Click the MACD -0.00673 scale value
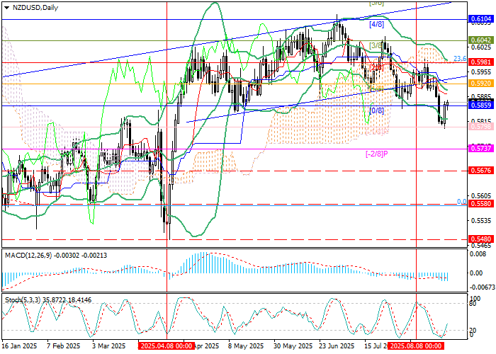The image size is (496, 354). pos(483,287)
